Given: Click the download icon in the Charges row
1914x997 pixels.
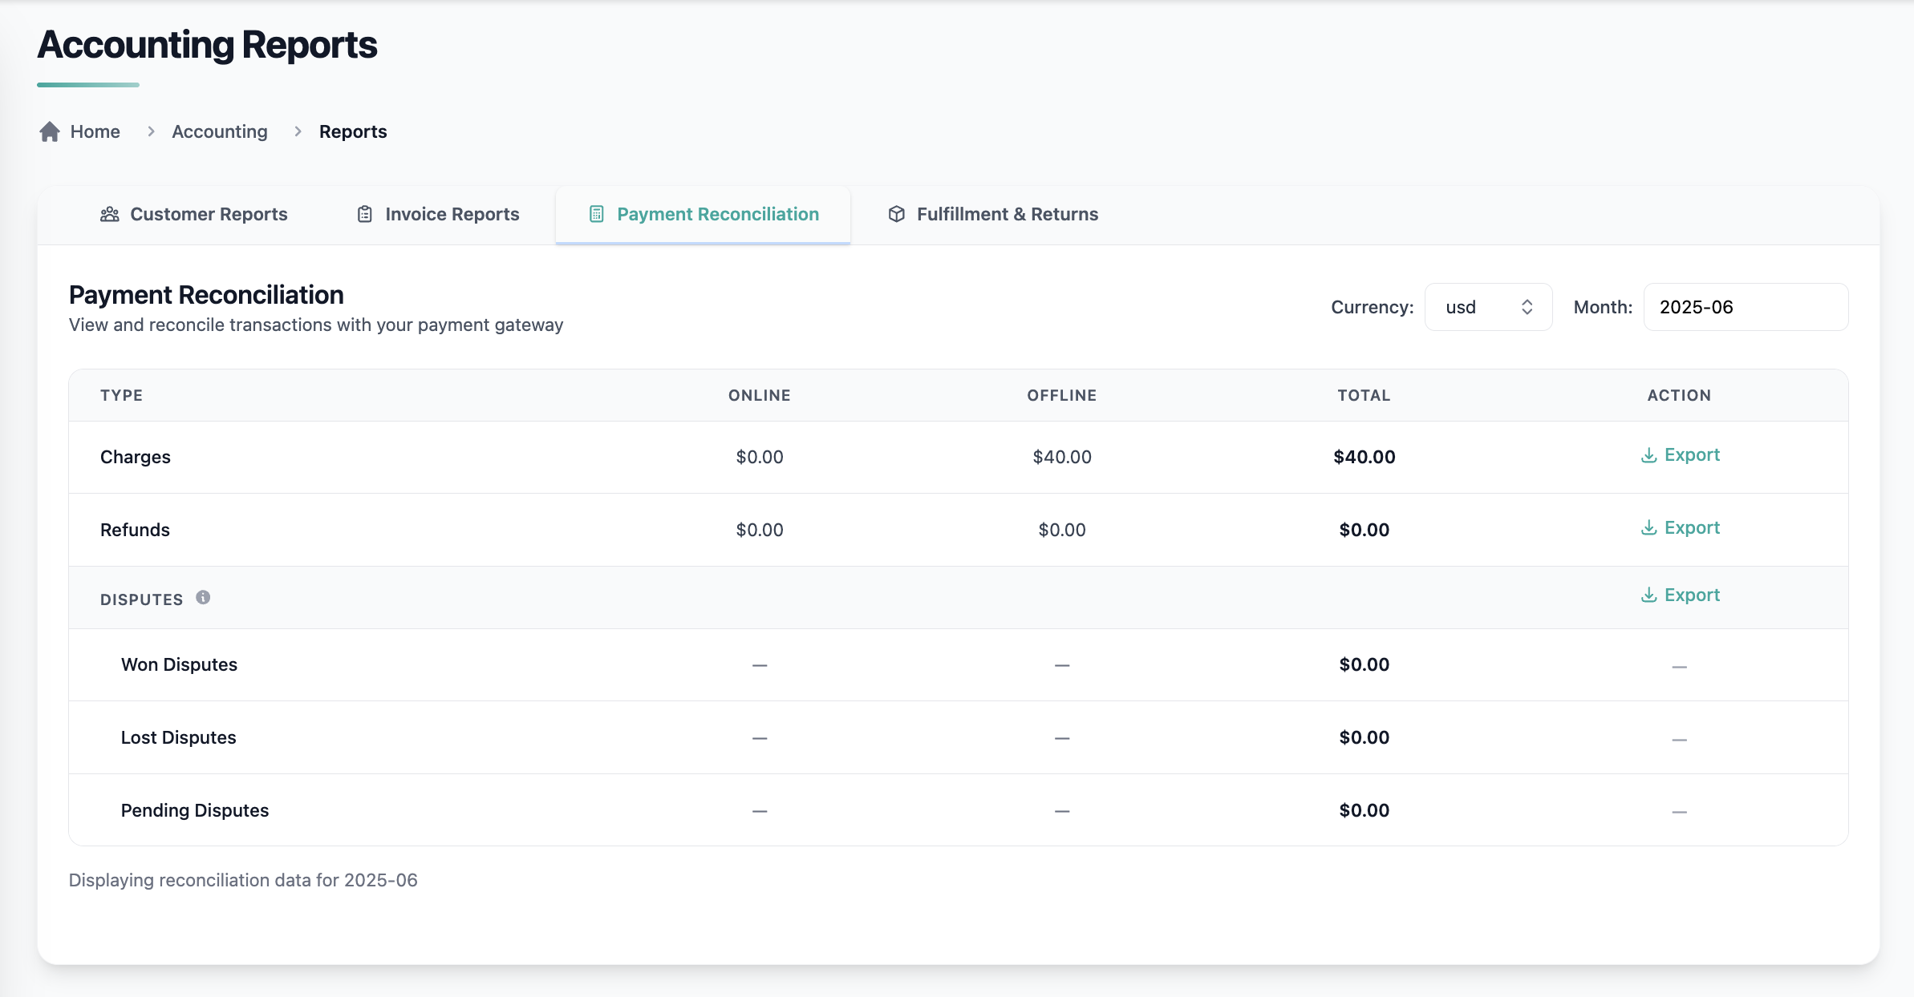Looking at the screenshot, I should click(1648, 455).
